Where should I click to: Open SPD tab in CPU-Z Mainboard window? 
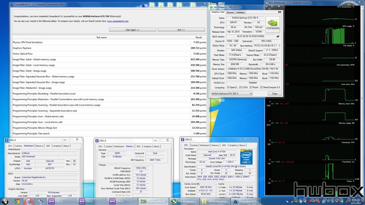pos(48,146)
